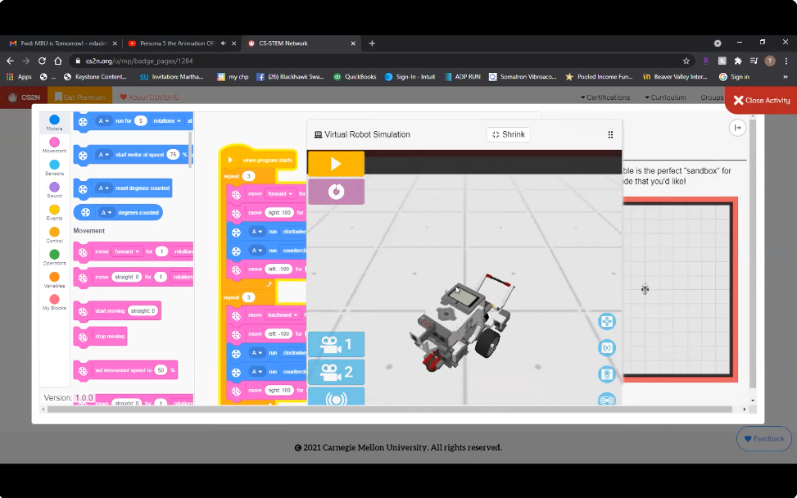The height and width of the screenshot is (498, 797).
Task: Click the re-center view icon in the simulation sidebar
Action: tap(606, 347)
